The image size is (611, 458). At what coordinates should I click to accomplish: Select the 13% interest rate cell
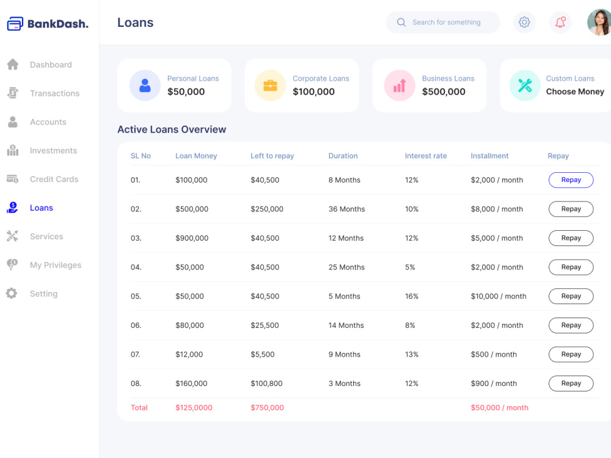point(411,354)
